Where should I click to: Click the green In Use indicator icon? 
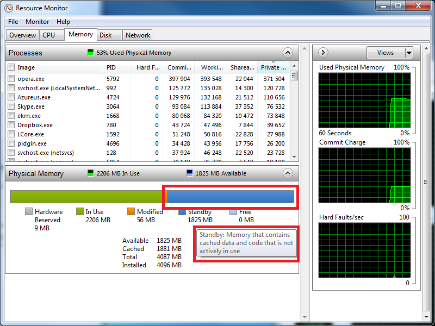(x=91, y=173)
